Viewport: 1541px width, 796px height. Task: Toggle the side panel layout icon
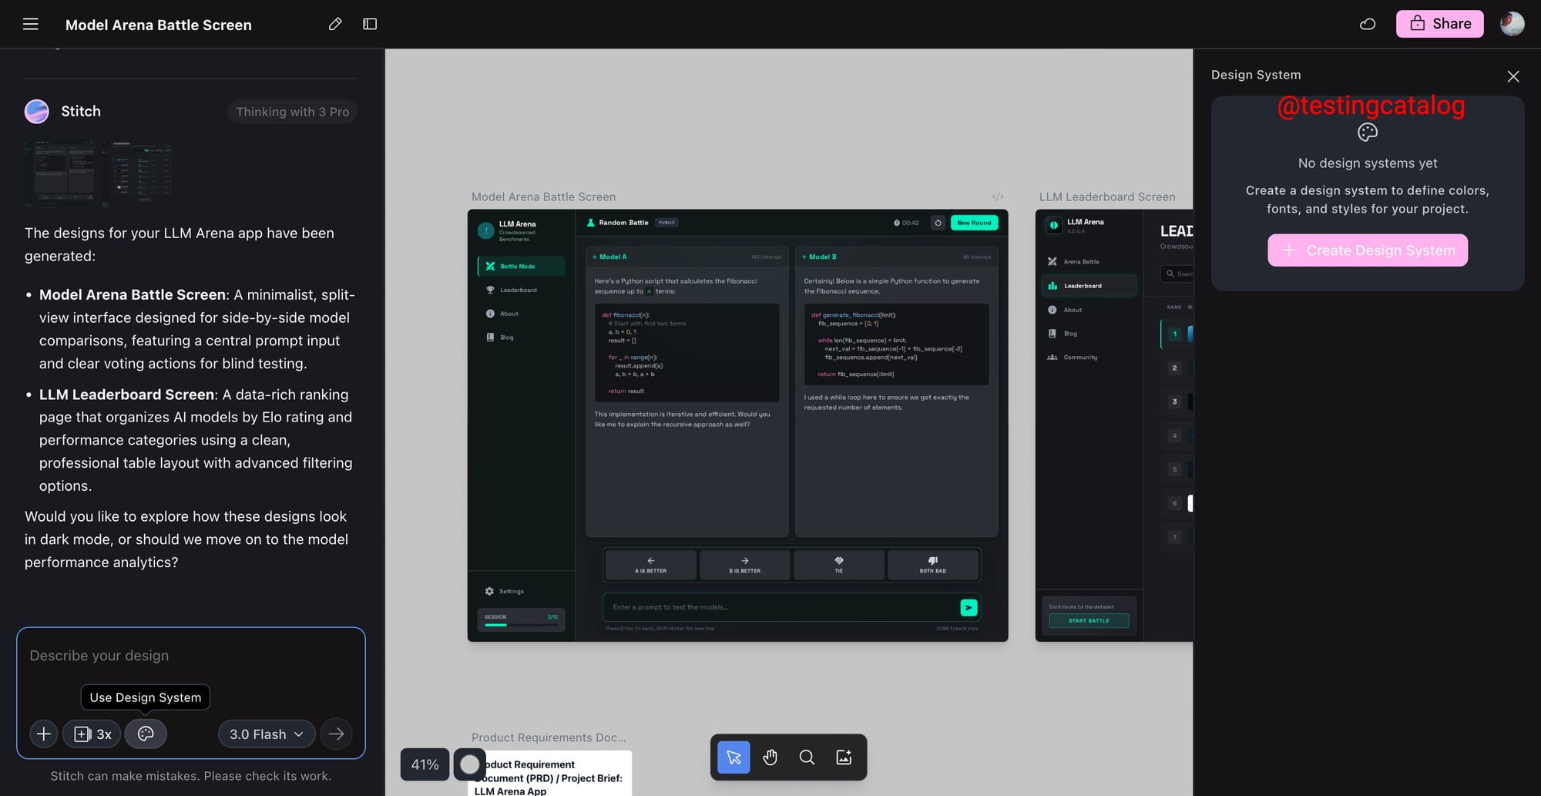[370, 24]
